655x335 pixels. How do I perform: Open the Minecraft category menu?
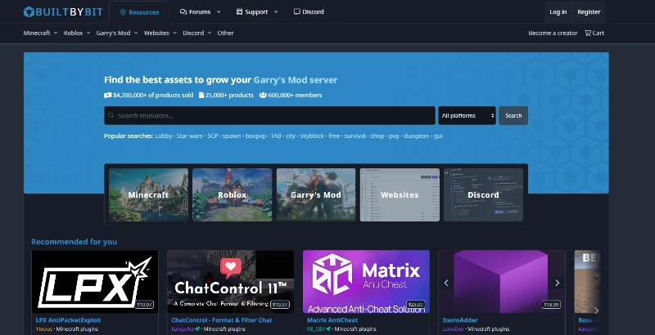37,33
